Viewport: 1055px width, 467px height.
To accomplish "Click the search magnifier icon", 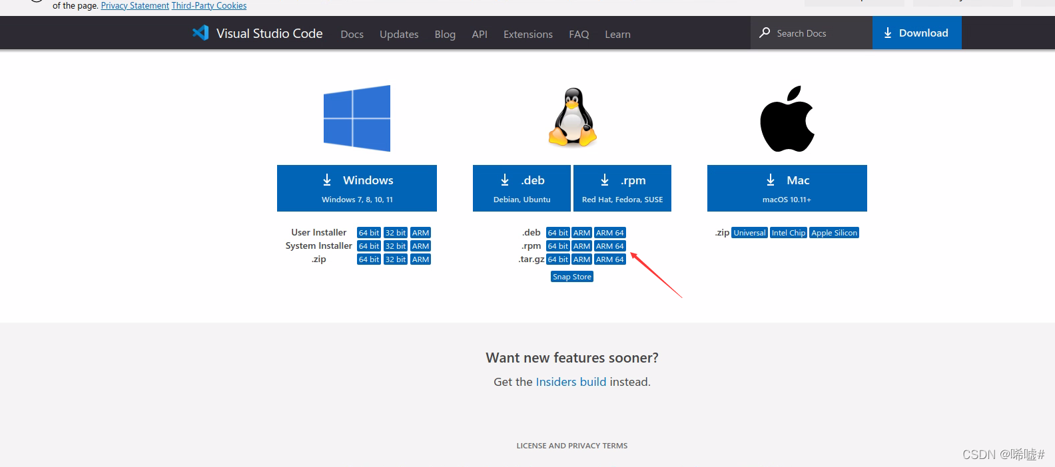I will coord(765,33).
